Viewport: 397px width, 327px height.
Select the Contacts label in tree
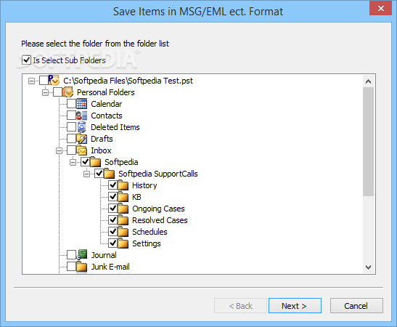point(107,116)
